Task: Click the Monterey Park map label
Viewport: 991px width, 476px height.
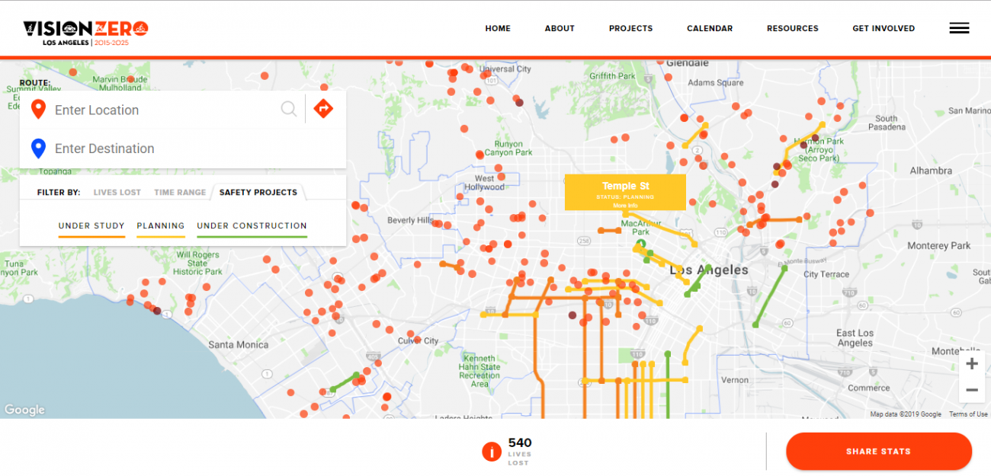Action: pyautogui.click(x=939, y=246)
